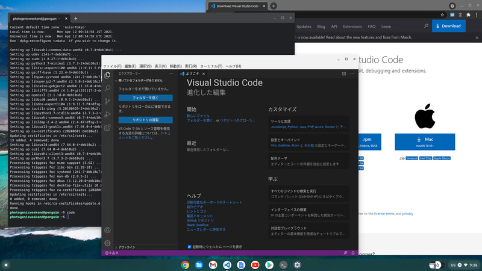This screenshot has height=271, width=482.
Task: Open the Settings app from the shelf
Action: pyautogui.click(x=297, y=265)
